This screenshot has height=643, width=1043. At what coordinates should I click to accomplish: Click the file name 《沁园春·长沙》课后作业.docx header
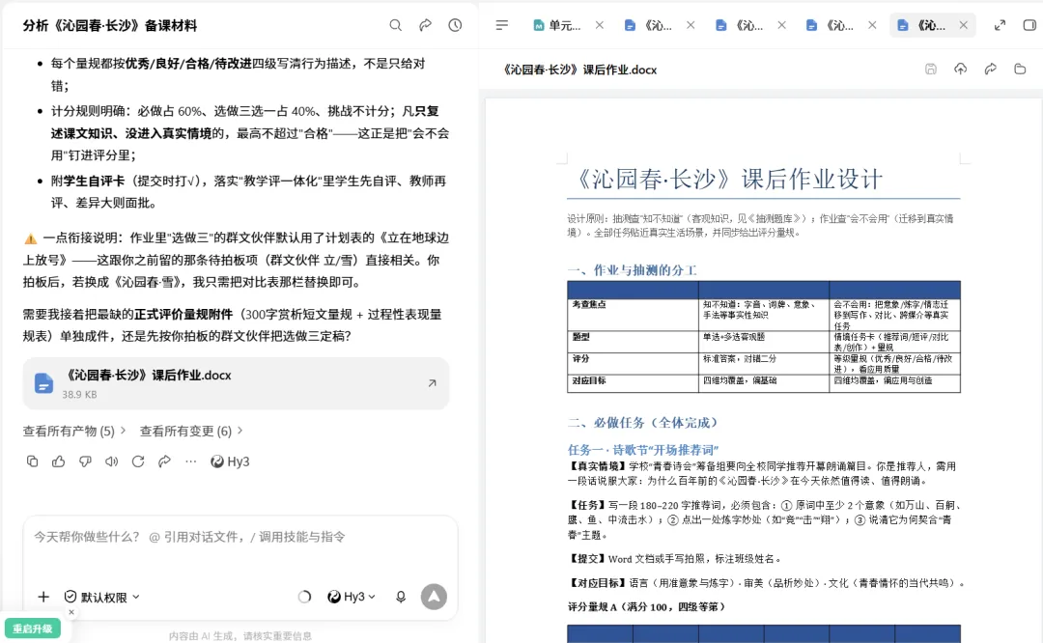(578, 70)
